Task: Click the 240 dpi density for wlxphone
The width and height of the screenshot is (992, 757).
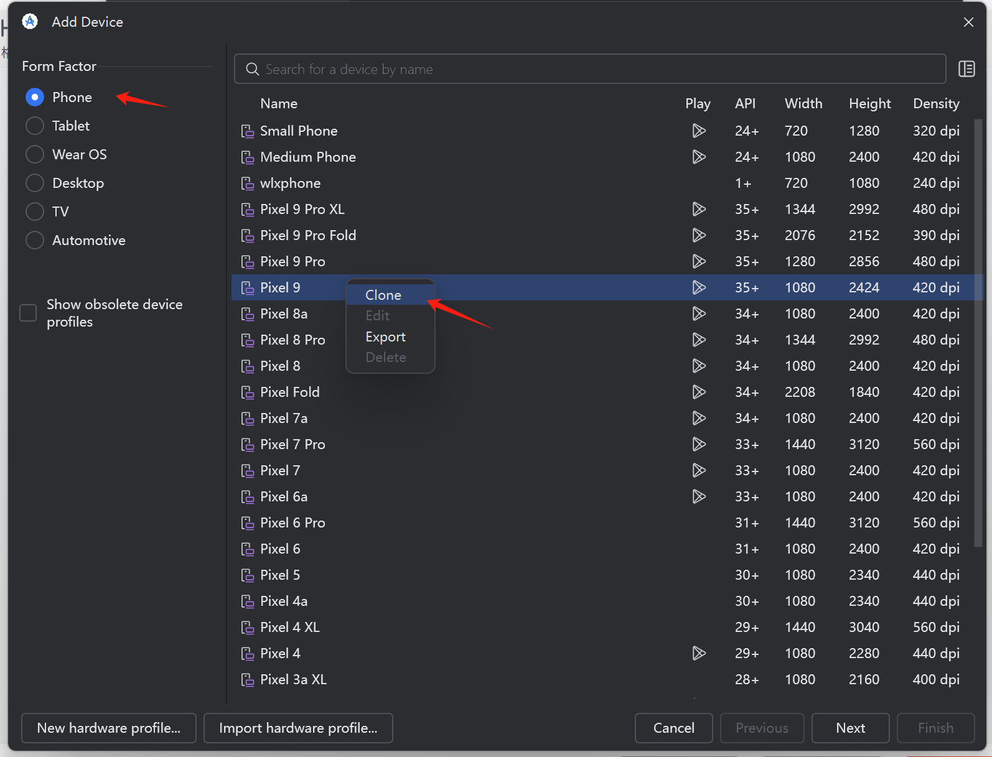Action: coord(936,183)
